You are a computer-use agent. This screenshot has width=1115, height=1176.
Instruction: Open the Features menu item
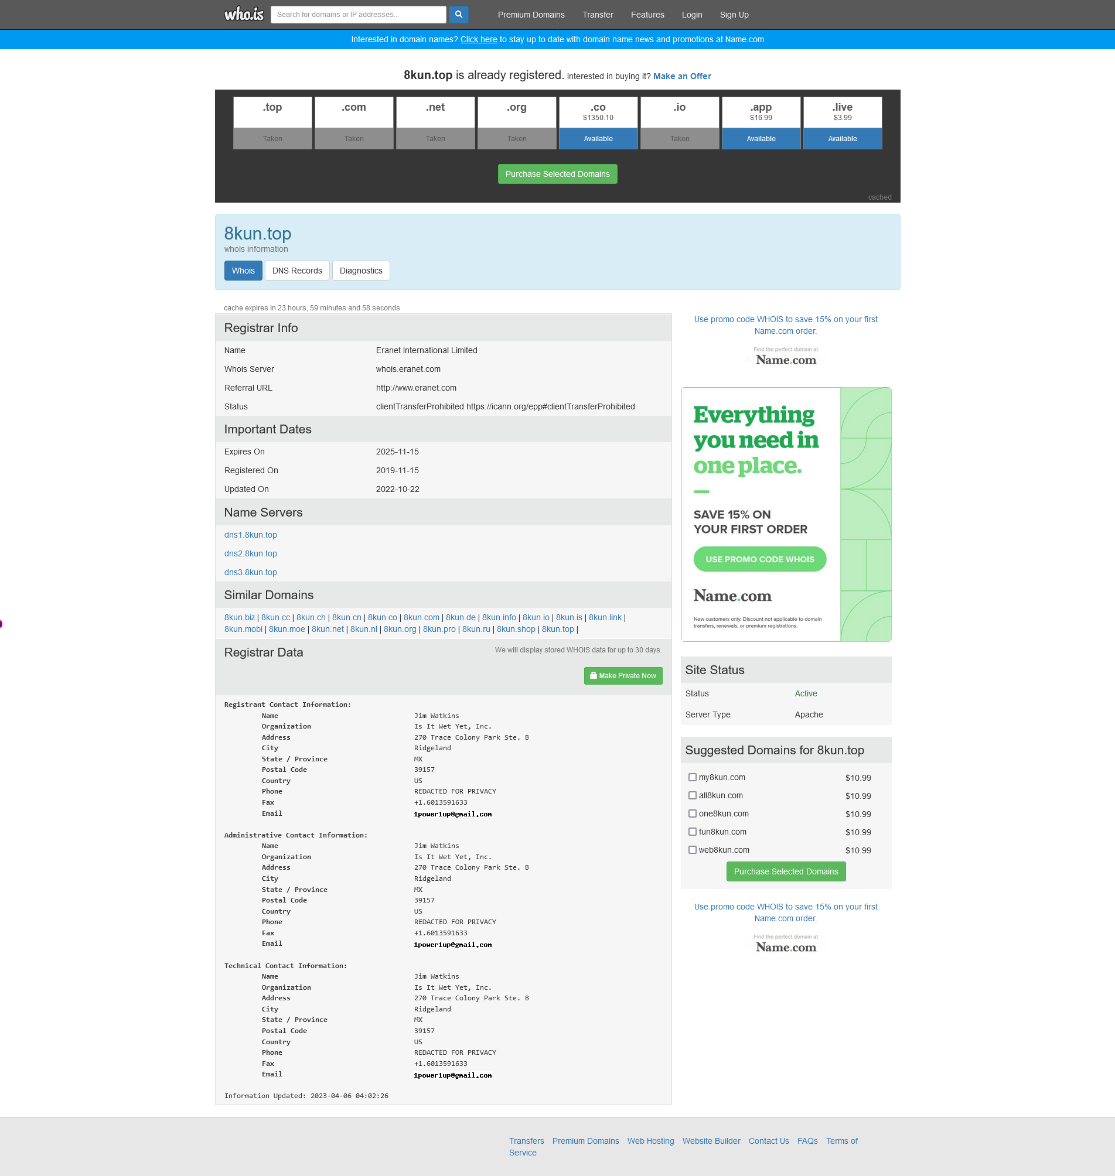647,15
